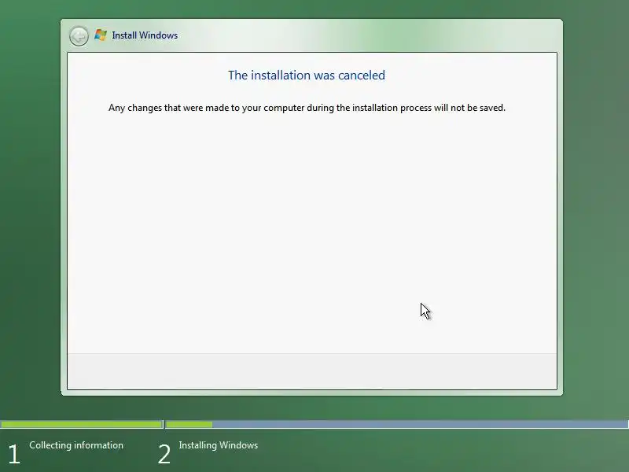Click the large step number 2
The height and width of the screenshot is (472, 629).
tap(164, 455)
